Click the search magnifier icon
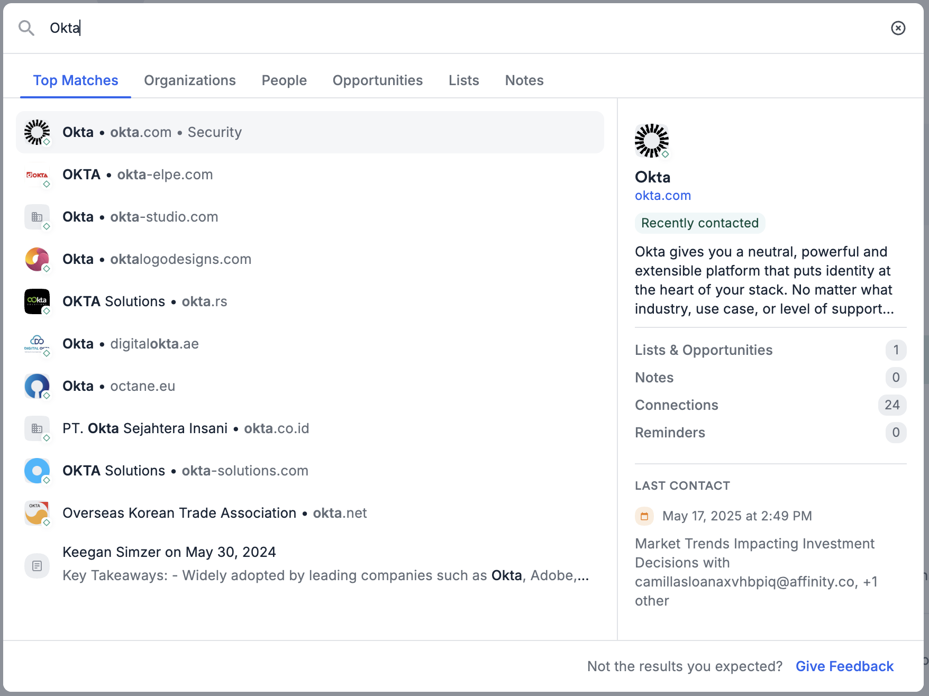The height and width of the screenshot is (696, 929). (26, 28)
